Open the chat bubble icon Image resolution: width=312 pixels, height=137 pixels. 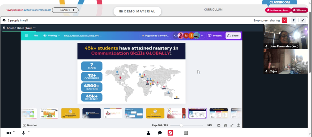[160, 133]
